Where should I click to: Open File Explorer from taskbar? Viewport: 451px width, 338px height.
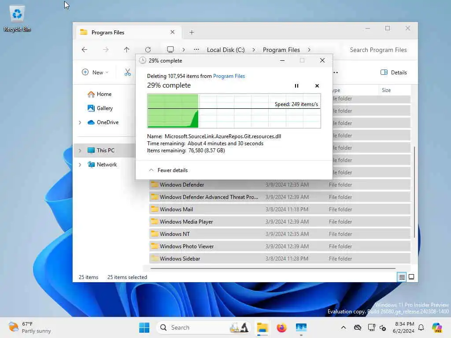tap(262, 327)
